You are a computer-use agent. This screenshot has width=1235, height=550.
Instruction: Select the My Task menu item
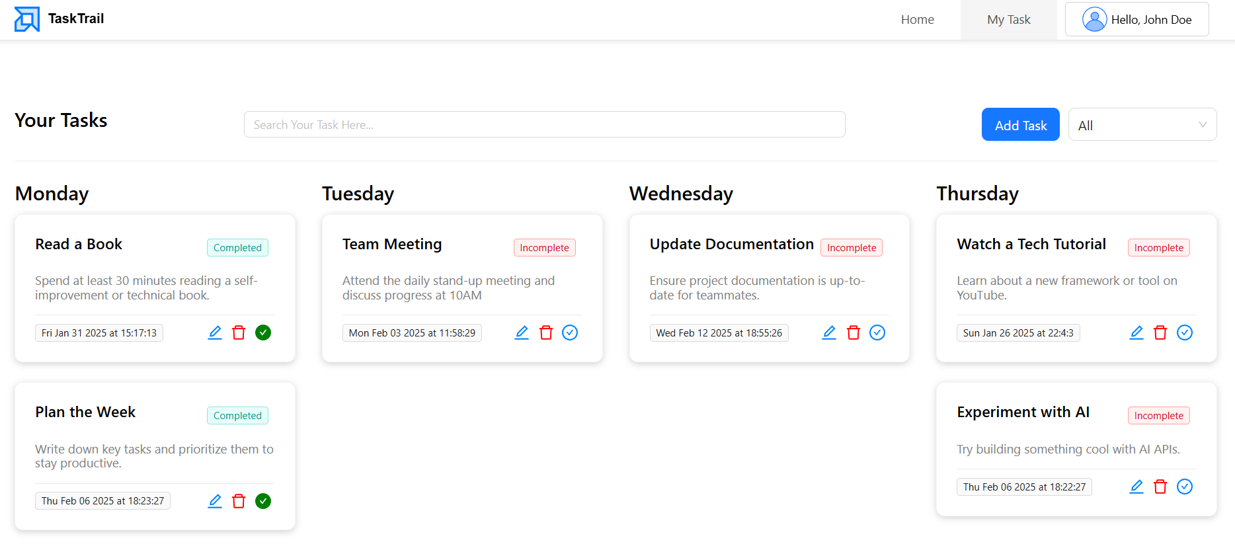[x=1008, y=19]
